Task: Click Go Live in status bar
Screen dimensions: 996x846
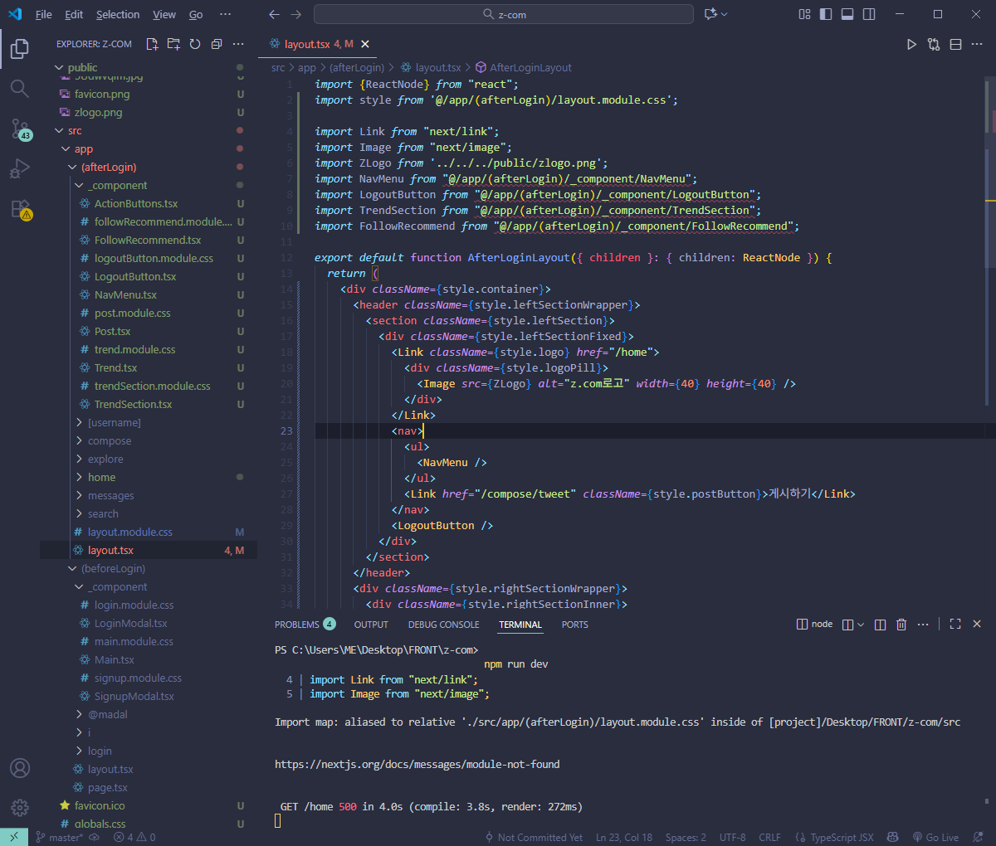Action: point(935,838)
